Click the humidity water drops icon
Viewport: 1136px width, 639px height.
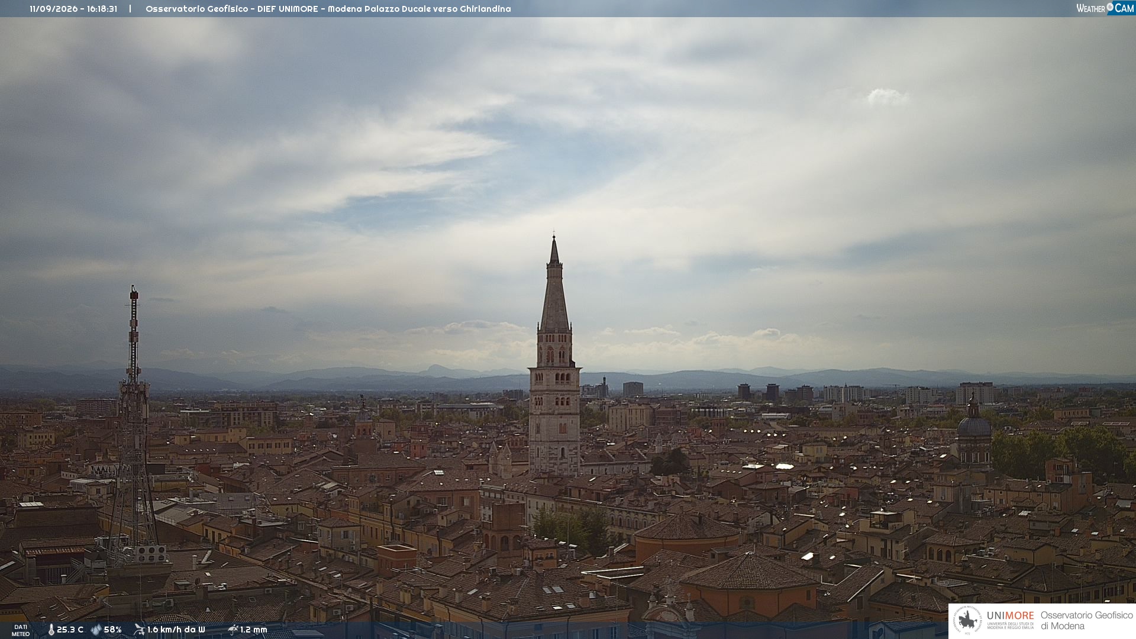tap(96, 630)
